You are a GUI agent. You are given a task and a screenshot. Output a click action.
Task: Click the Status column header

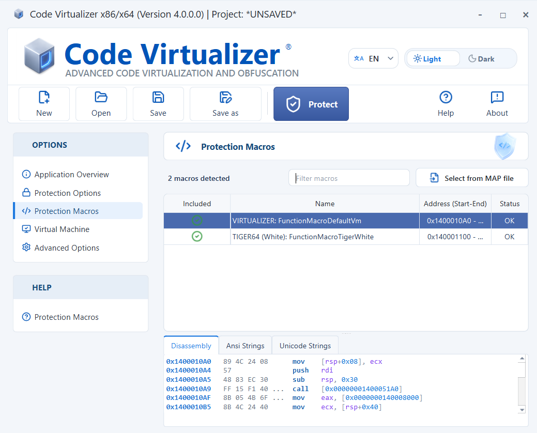point(509,204)
